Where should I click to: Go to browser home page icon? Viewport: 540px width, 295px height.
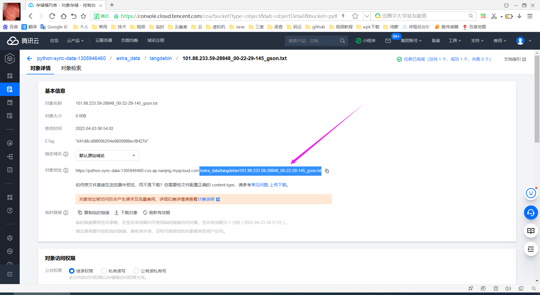tap(64, 16)
